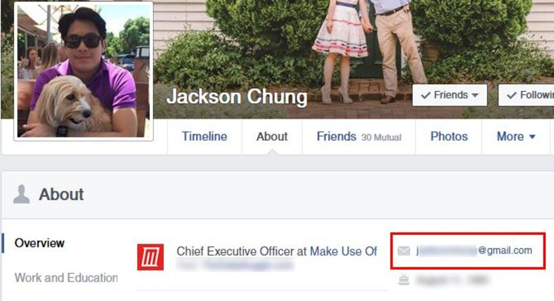554x301 pixels.
Task: Select Overview in the About sidebar
Action: [40, 243]
